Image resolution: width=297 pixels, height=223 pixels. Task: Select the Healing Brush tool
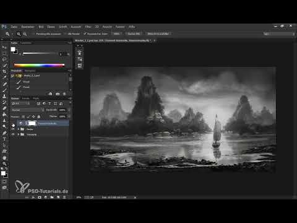[4, 84]
